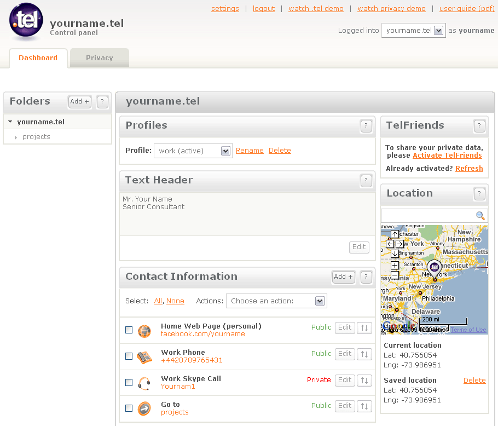The width and height of the screenshot is (498, 426).
Task: Select the Work Skype Call checkbox
Action: click(x=129, y=383)
